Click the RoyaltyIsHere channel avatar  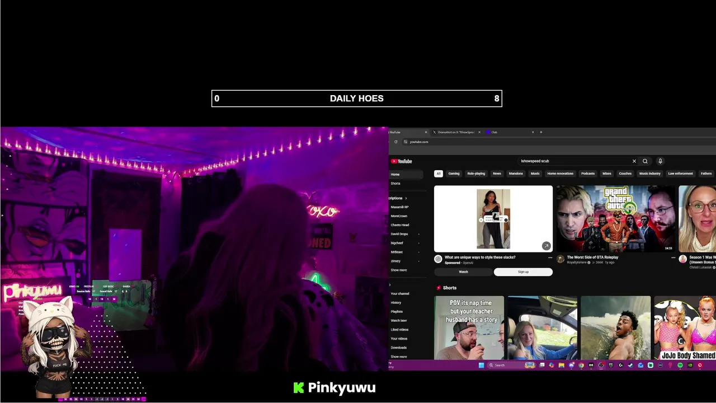click(560, 259)
